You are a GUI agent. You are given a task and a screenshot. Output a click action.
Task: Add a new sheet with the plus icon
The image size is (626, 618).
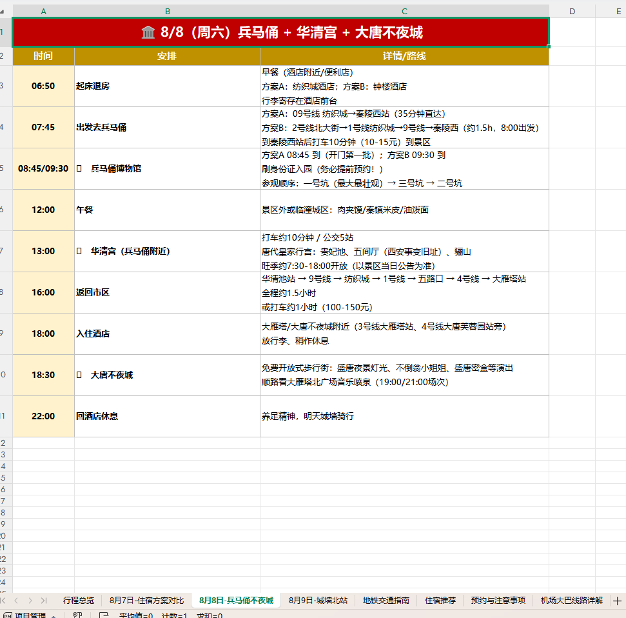(x=617, y=601)
